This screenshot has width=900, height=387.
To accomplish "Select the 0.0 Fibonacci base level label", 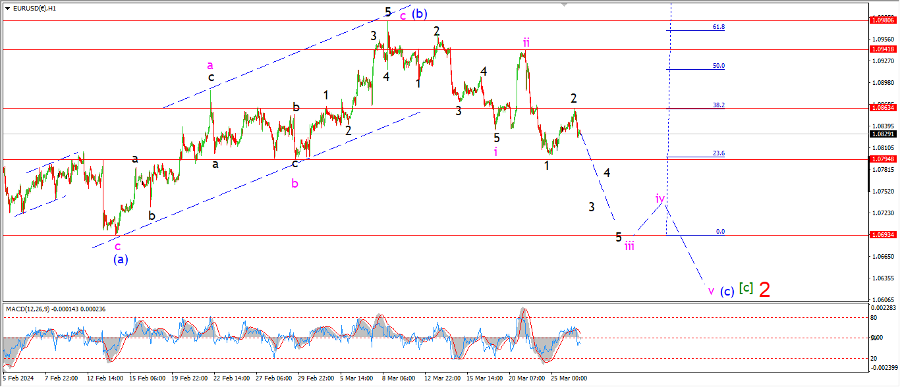I will 719,232.
